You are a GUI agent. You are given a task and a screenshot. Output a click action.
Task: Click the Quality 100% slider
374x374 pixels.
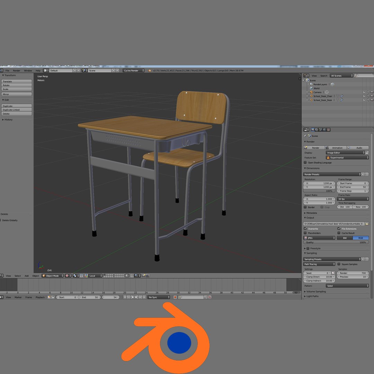click(x=336, y=242)
